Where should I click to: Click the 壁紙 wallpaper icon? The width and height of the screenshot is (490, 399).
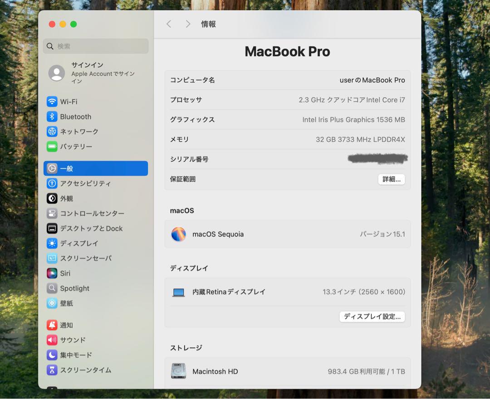52,303
